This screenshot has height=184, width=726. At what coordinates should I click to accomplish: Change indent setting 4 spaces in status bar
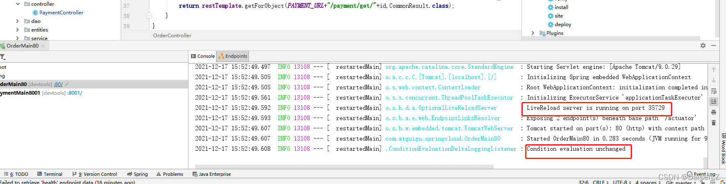648,182
